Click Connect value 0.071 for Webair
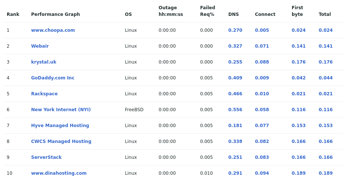 point(262,46)
